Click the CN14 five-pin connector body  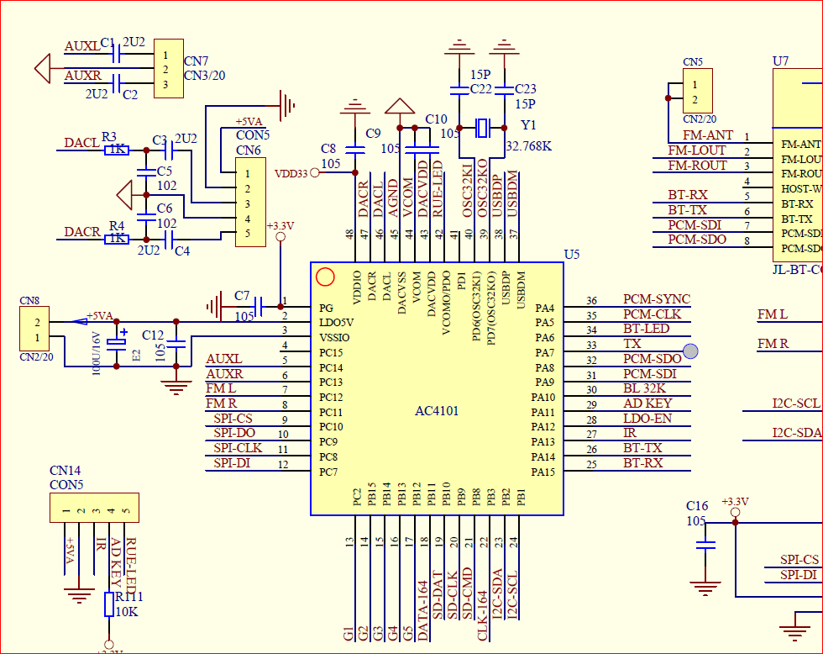pos(94,508)
